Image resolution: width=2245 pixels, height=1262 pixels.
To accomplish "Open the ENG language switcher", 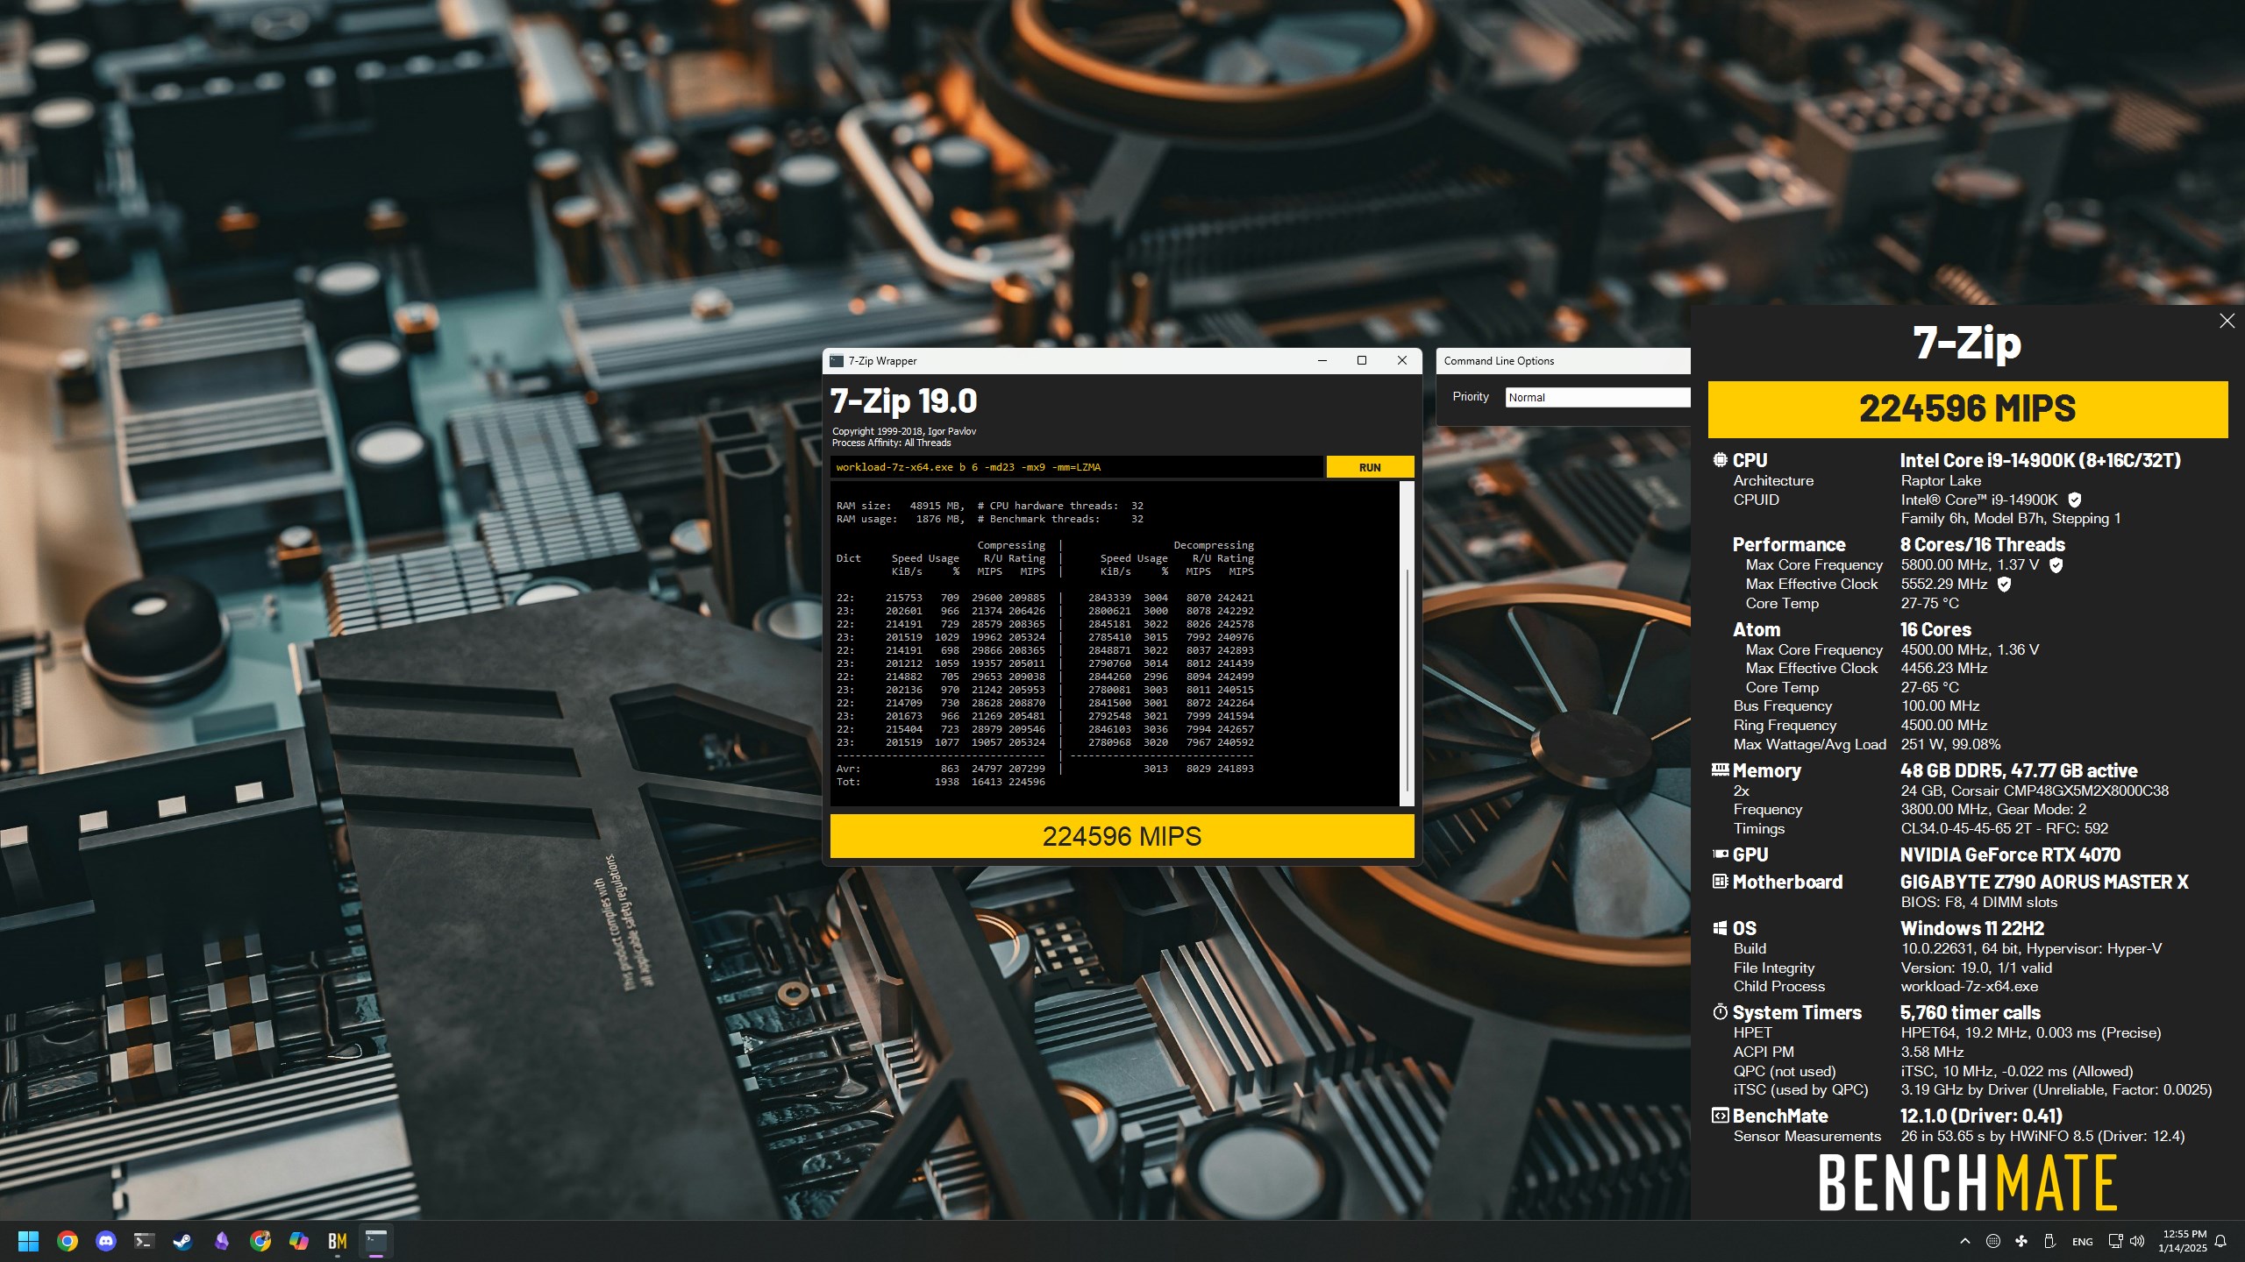I will (x=2082, y=1242).
